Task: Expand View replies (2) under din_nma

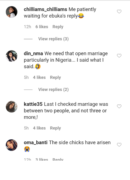Action: click(x=53, y=90)
